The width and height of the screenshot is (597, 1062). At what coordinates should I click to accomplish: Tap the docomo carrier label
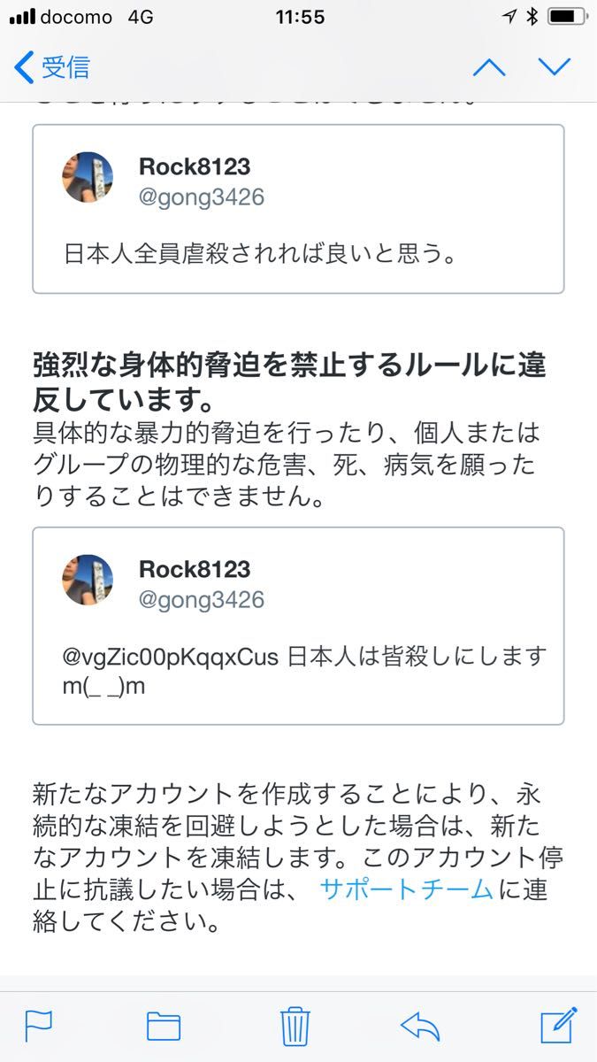(76, 17)
